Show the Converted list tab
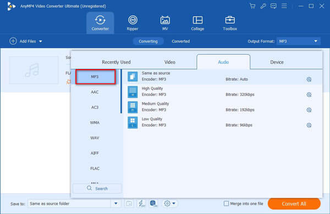The width and height of the screenshot is (330, 214). (x=181, y=41)
